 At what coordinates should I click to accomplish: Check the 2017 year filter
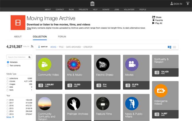point(7,103)
